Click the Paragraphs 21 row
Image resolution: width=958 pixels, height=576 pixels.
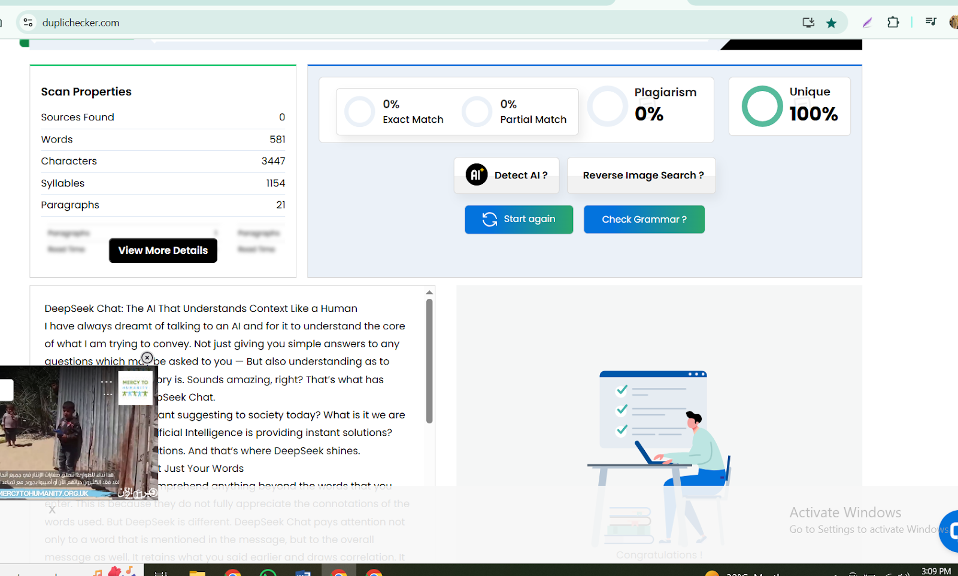(x=163, y=205)
